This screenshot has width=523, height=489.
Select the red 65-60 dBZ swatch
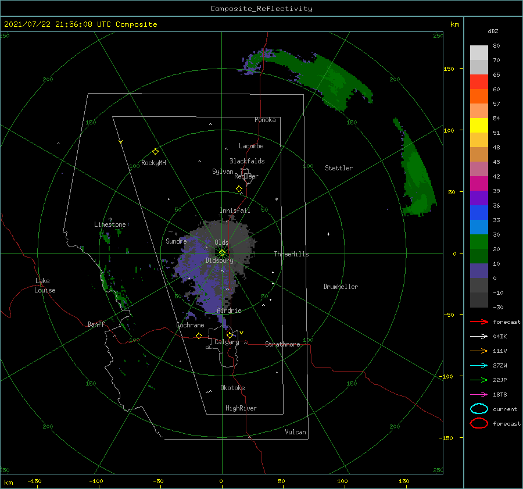479,82
